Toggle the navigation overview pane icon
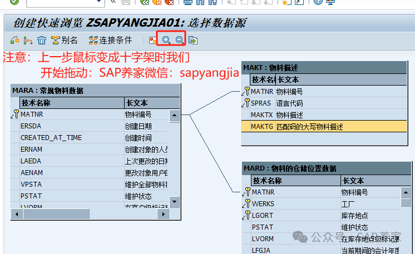The image size is (415, 254). coord(153,41)
